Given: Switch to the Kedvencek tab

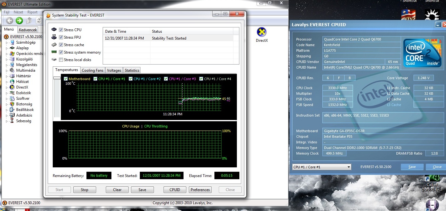Looking at the screenshot, I should (28, 30).
